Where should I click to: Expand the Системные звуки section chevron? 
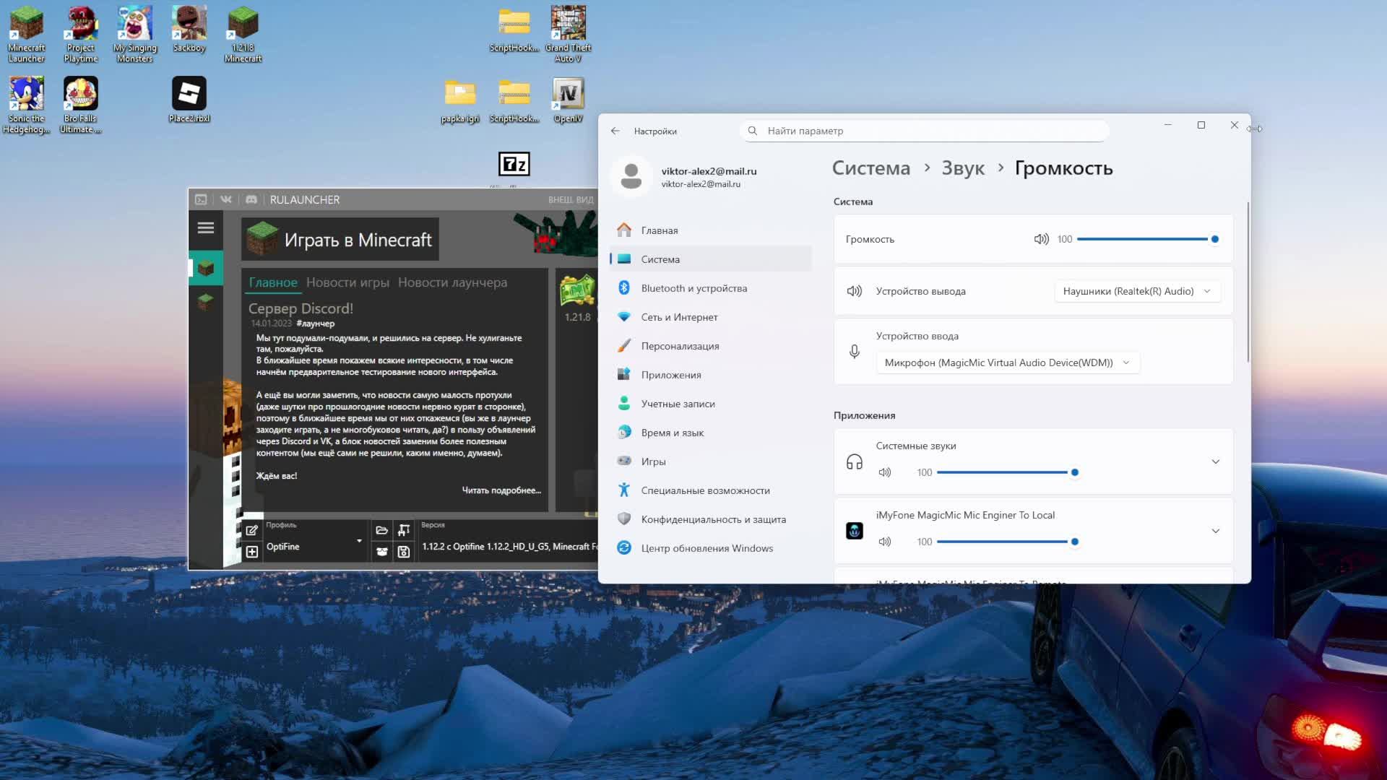click(x=1215, y=461)
